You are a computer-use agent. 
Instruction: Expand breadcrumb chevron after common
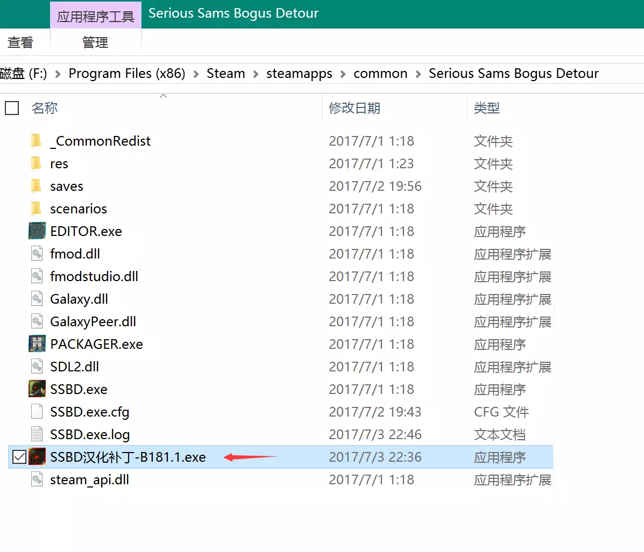418,74
